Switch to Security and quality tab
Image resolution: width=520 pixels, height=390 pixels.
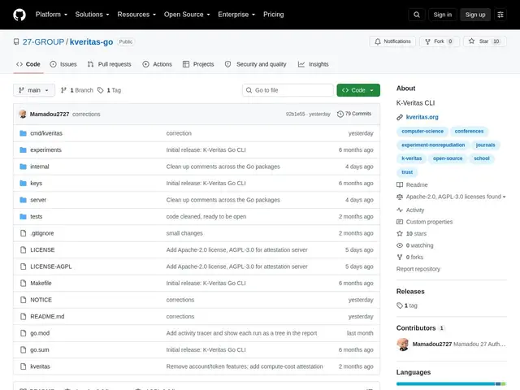tap(255, 64)
